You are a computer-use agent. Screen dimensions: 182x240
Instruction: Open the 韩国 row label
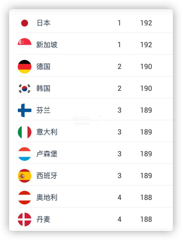click(x=43, y=89)
